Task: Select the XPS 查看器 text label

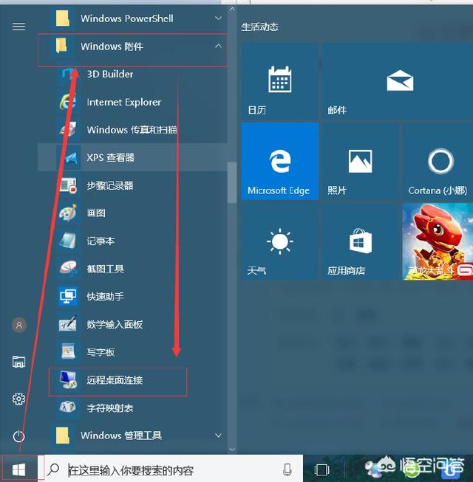Action: [x=110, y=158]
